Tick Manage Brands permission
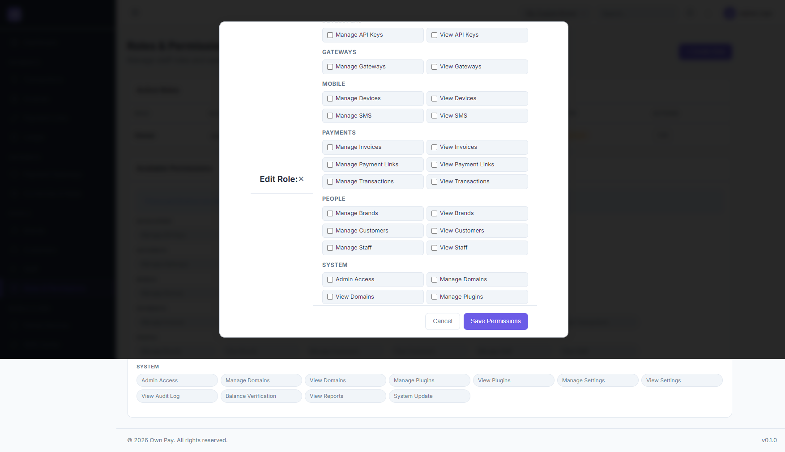The image size is (785, 452). [x=330, y=213]
